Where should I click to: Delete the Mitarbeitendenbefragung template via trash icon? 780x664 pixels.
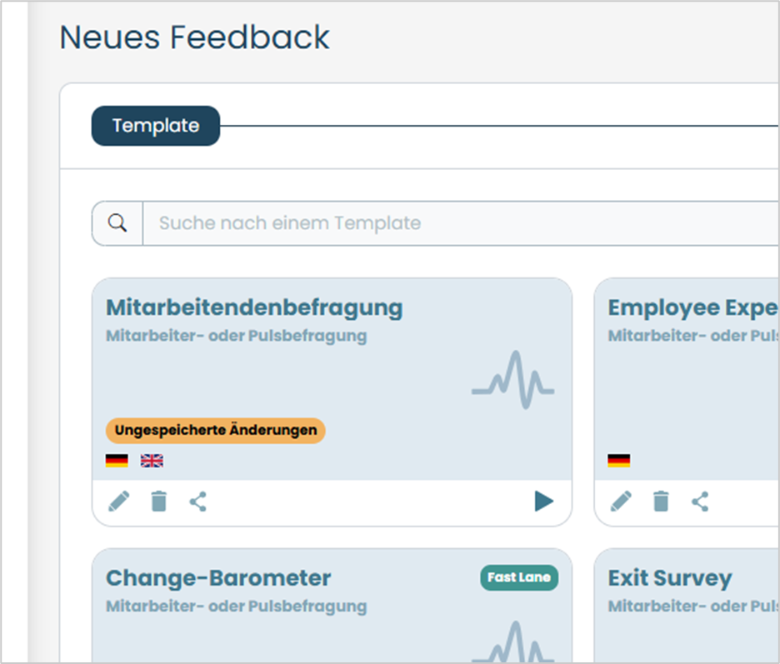tap(158, 502)
